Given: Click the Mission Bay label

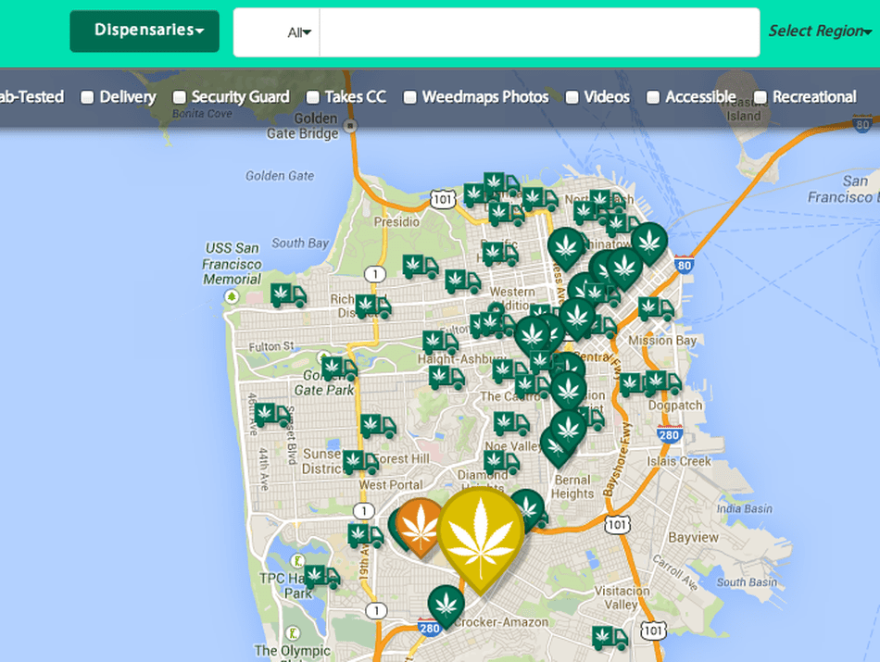Looking at the screenshot, I should 662,341.
